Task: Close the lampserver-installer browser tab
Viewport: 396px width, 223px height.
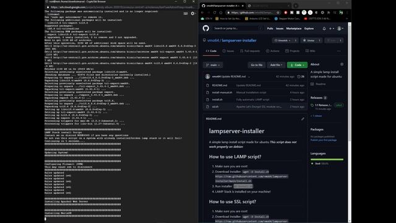Action: [x=243, y=6]
